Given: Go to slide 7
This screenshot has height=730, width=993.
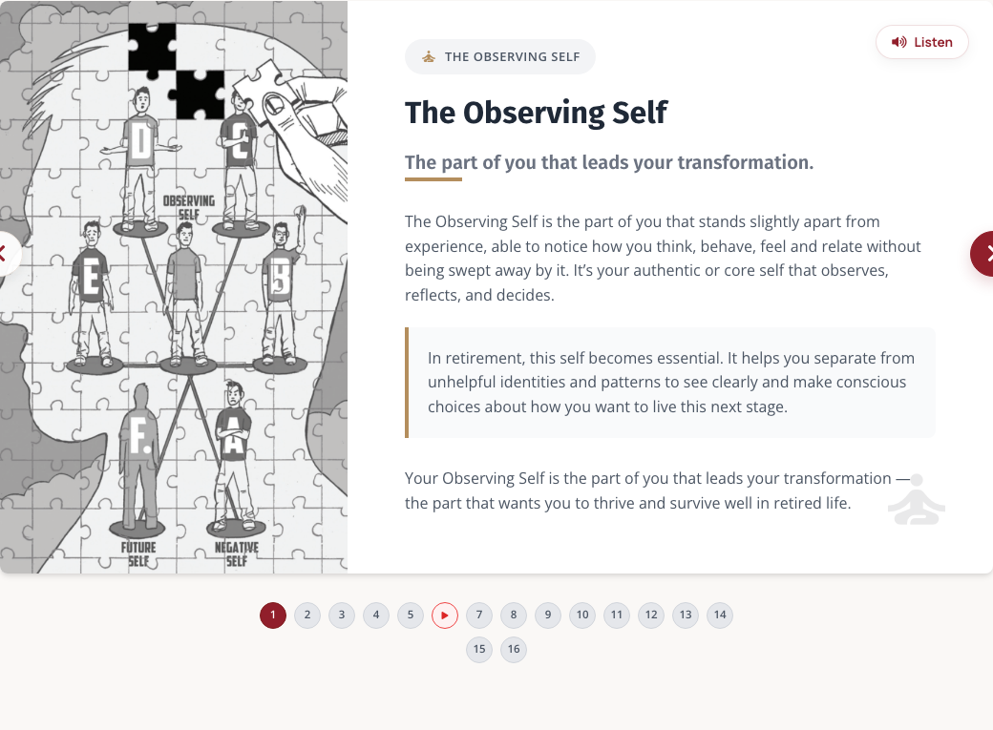Looking at the screenshot, I should [x=479, y=615].
